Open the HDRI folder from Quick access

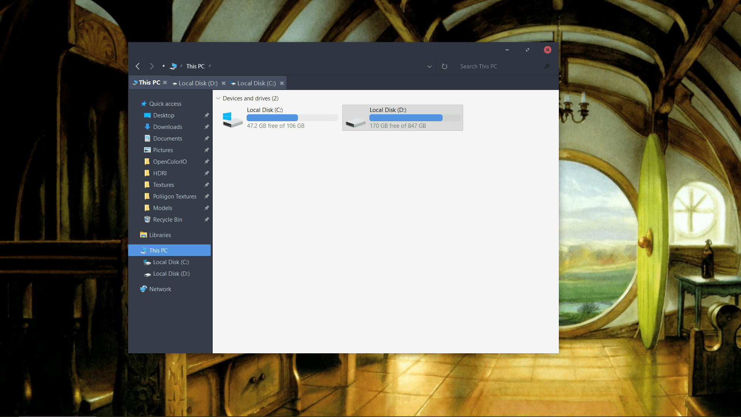(159, 173)
